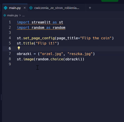Viewport: 124px width, 122px height.
Task: Click the green button at the top right
Action: (x=110, y=1)
